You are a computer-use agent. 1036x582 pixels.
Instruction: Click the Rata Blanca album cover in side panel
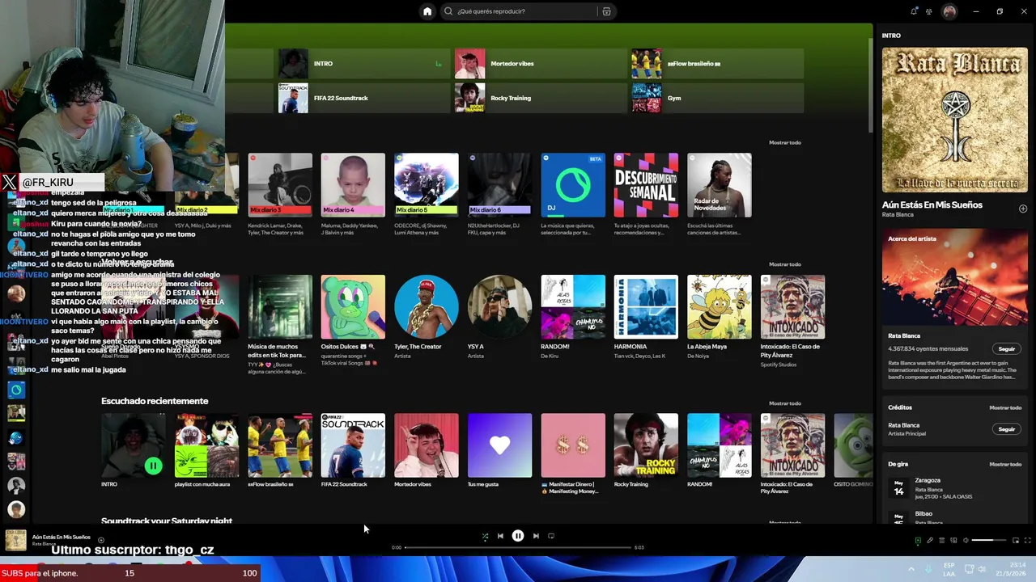click(x=955, y=120)
